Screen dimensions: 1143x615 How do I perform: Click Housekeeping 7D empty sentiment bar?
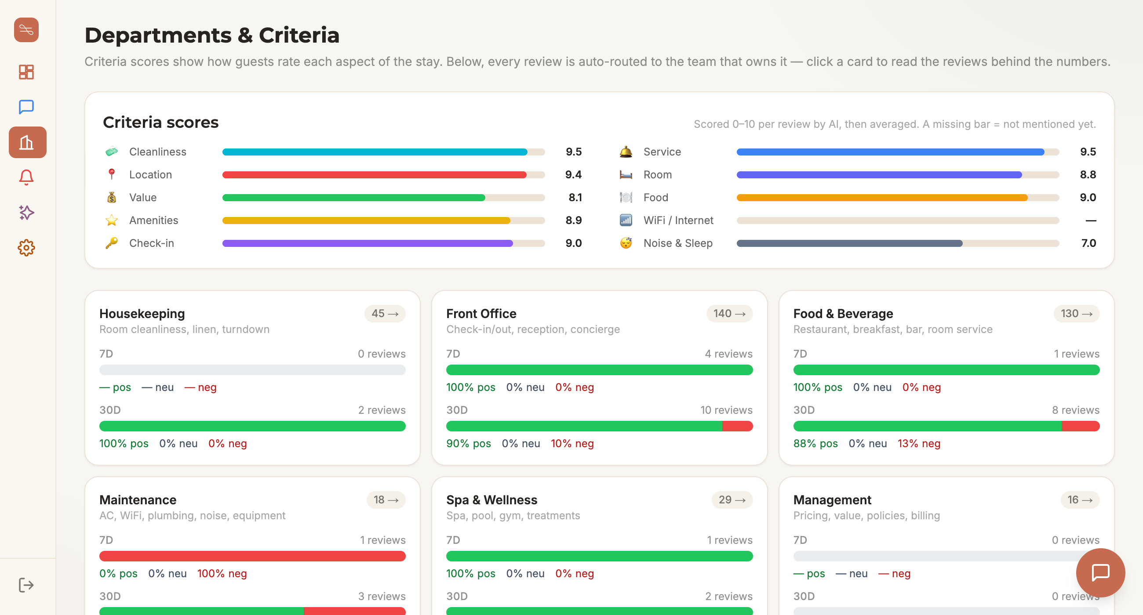[x=252, y=370]
